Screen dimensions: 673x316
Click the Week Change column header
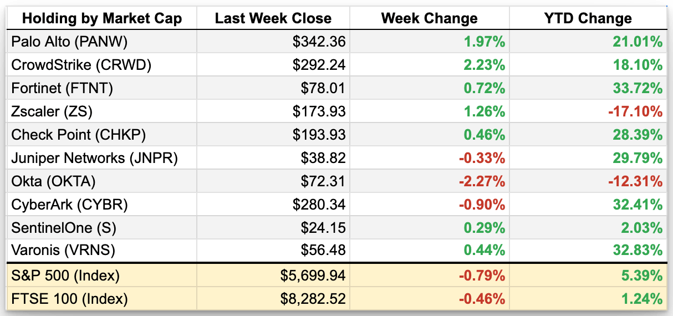[x=429, y=18]
